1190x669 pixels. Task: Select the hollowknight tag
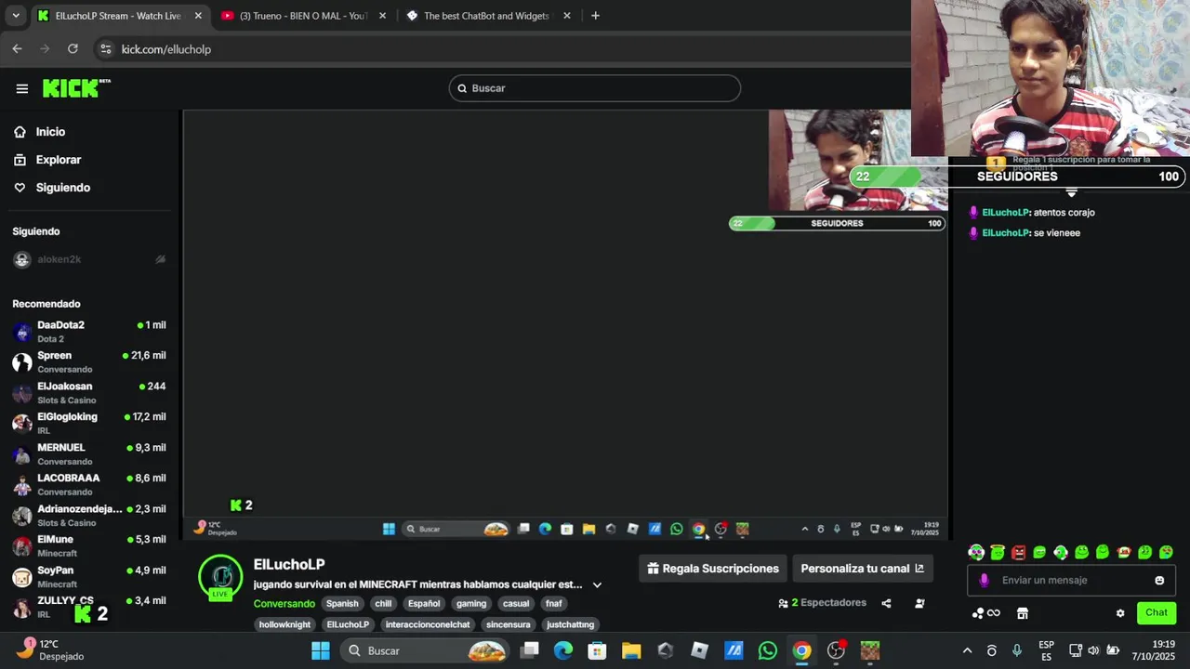tap(284, 624)
